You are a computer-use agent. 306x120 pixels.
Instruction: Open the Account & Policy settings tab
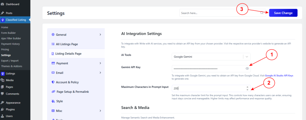76,82
